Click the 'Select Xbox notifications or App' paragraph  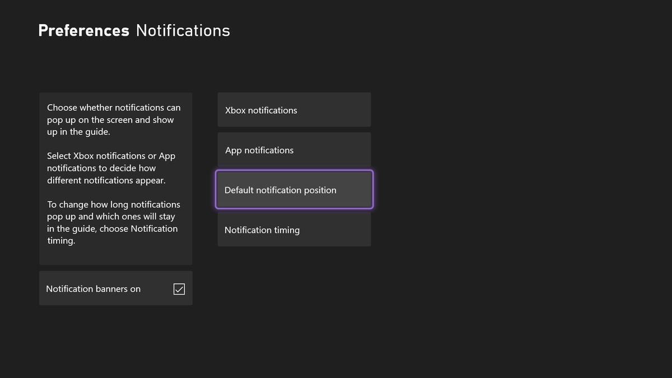coord(111,168)
